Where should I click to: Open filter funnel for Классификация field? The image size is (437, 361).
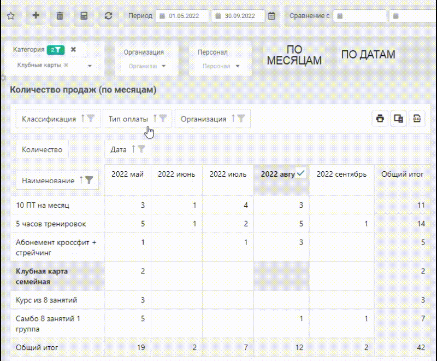(x=91, y=119)
